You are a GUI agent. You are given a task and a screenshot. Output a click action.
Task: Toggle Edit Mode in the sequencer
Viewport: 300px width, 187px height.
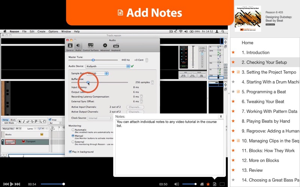(x=9, y=123)
